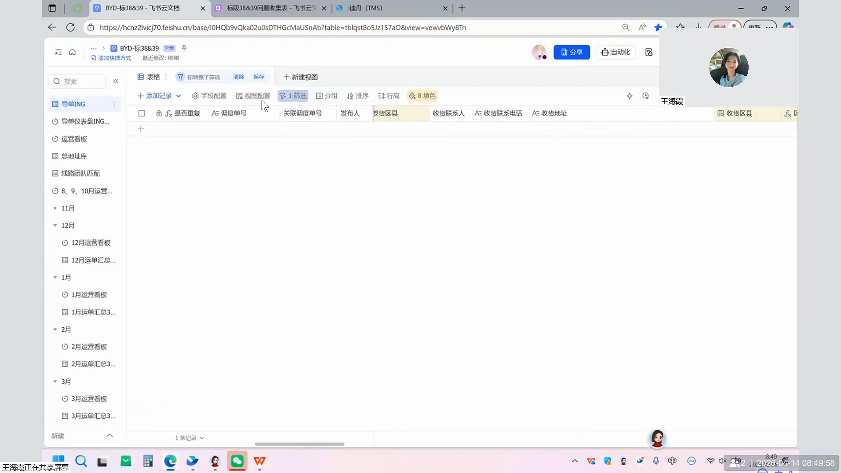The image size is (841, 473).
Task: Toggle the select-all header checkbox
Action: coord(141,113)
